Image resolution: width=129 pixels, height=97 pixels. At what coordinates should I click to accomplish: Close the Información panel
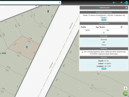126,8
